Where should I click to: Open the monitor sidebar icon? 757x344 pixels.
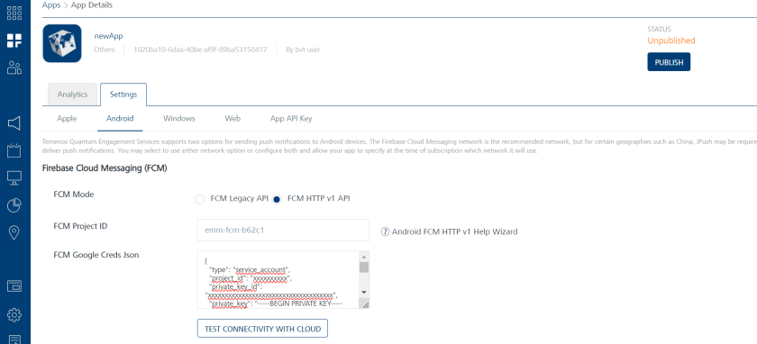tap(14, 178)
